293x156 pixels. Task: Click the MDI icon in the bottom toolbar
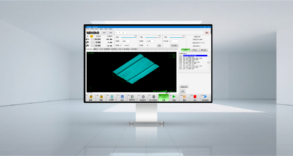pos(122,97)
